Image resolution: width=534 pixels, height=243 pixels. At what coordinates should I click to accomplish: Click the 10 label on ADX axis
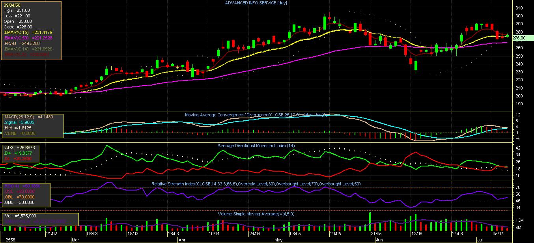click(x=518, y=176)
